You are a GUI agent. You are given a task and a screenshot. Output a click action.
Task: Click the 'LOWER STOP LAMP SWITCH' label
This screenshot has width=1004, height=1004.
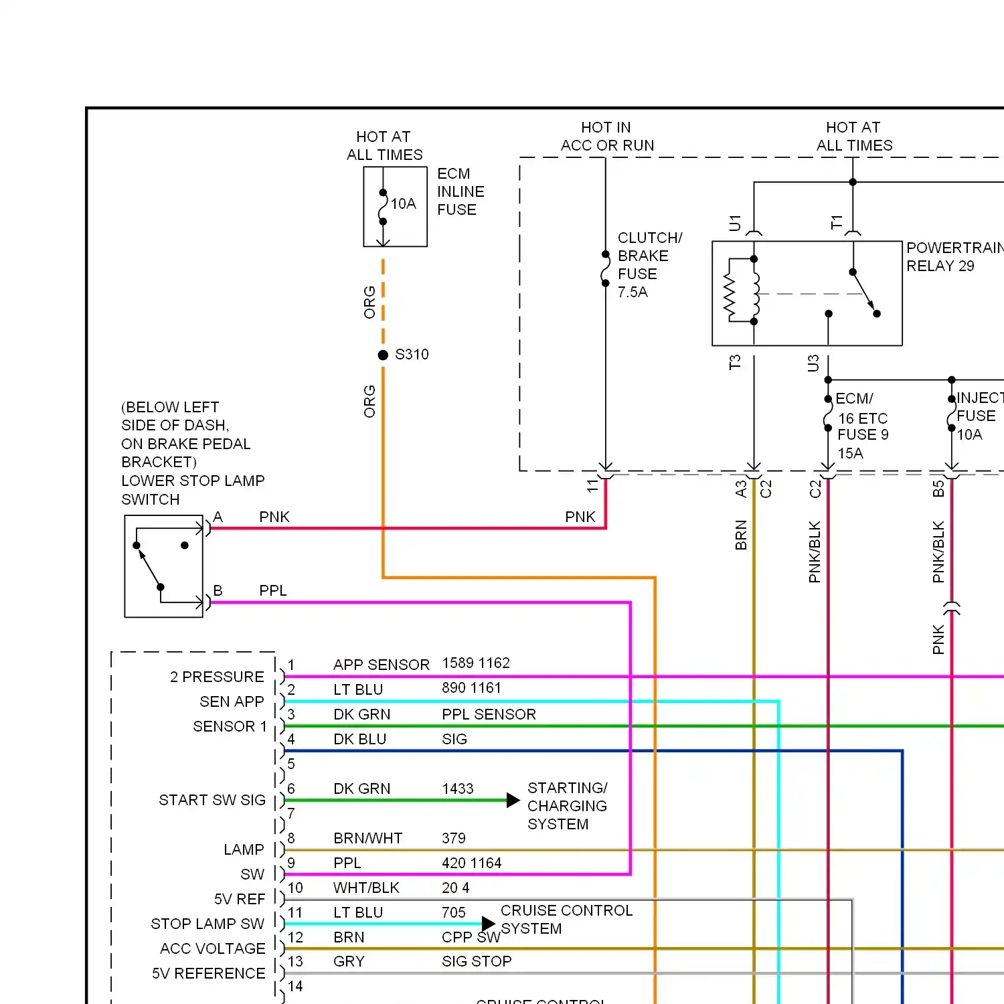[x=193, y=490]
